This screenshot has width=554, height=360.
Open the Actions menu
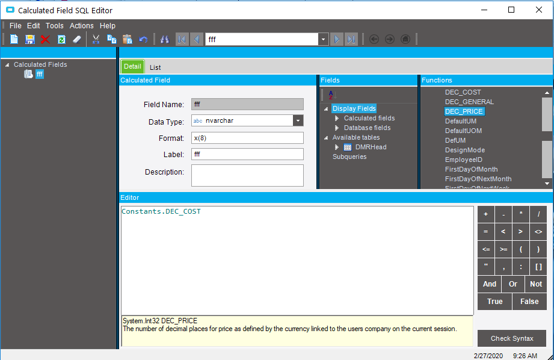click(x=82, y=26)
